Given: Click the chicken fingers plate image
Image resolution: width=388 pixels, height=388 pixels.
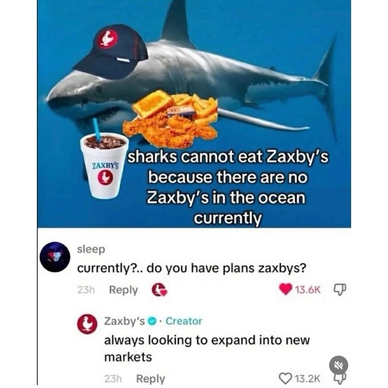Looking at the screenshot, I should [x=171, y=120].
